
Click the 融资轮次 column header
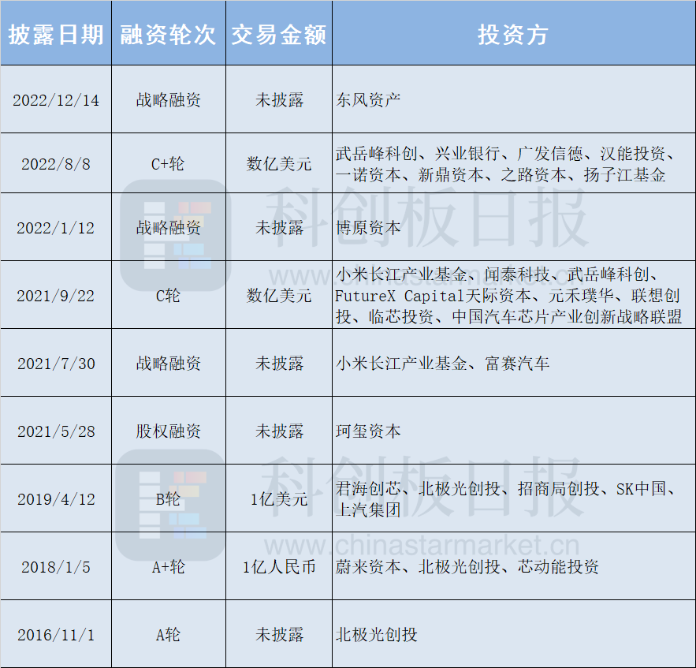point(168,34)
